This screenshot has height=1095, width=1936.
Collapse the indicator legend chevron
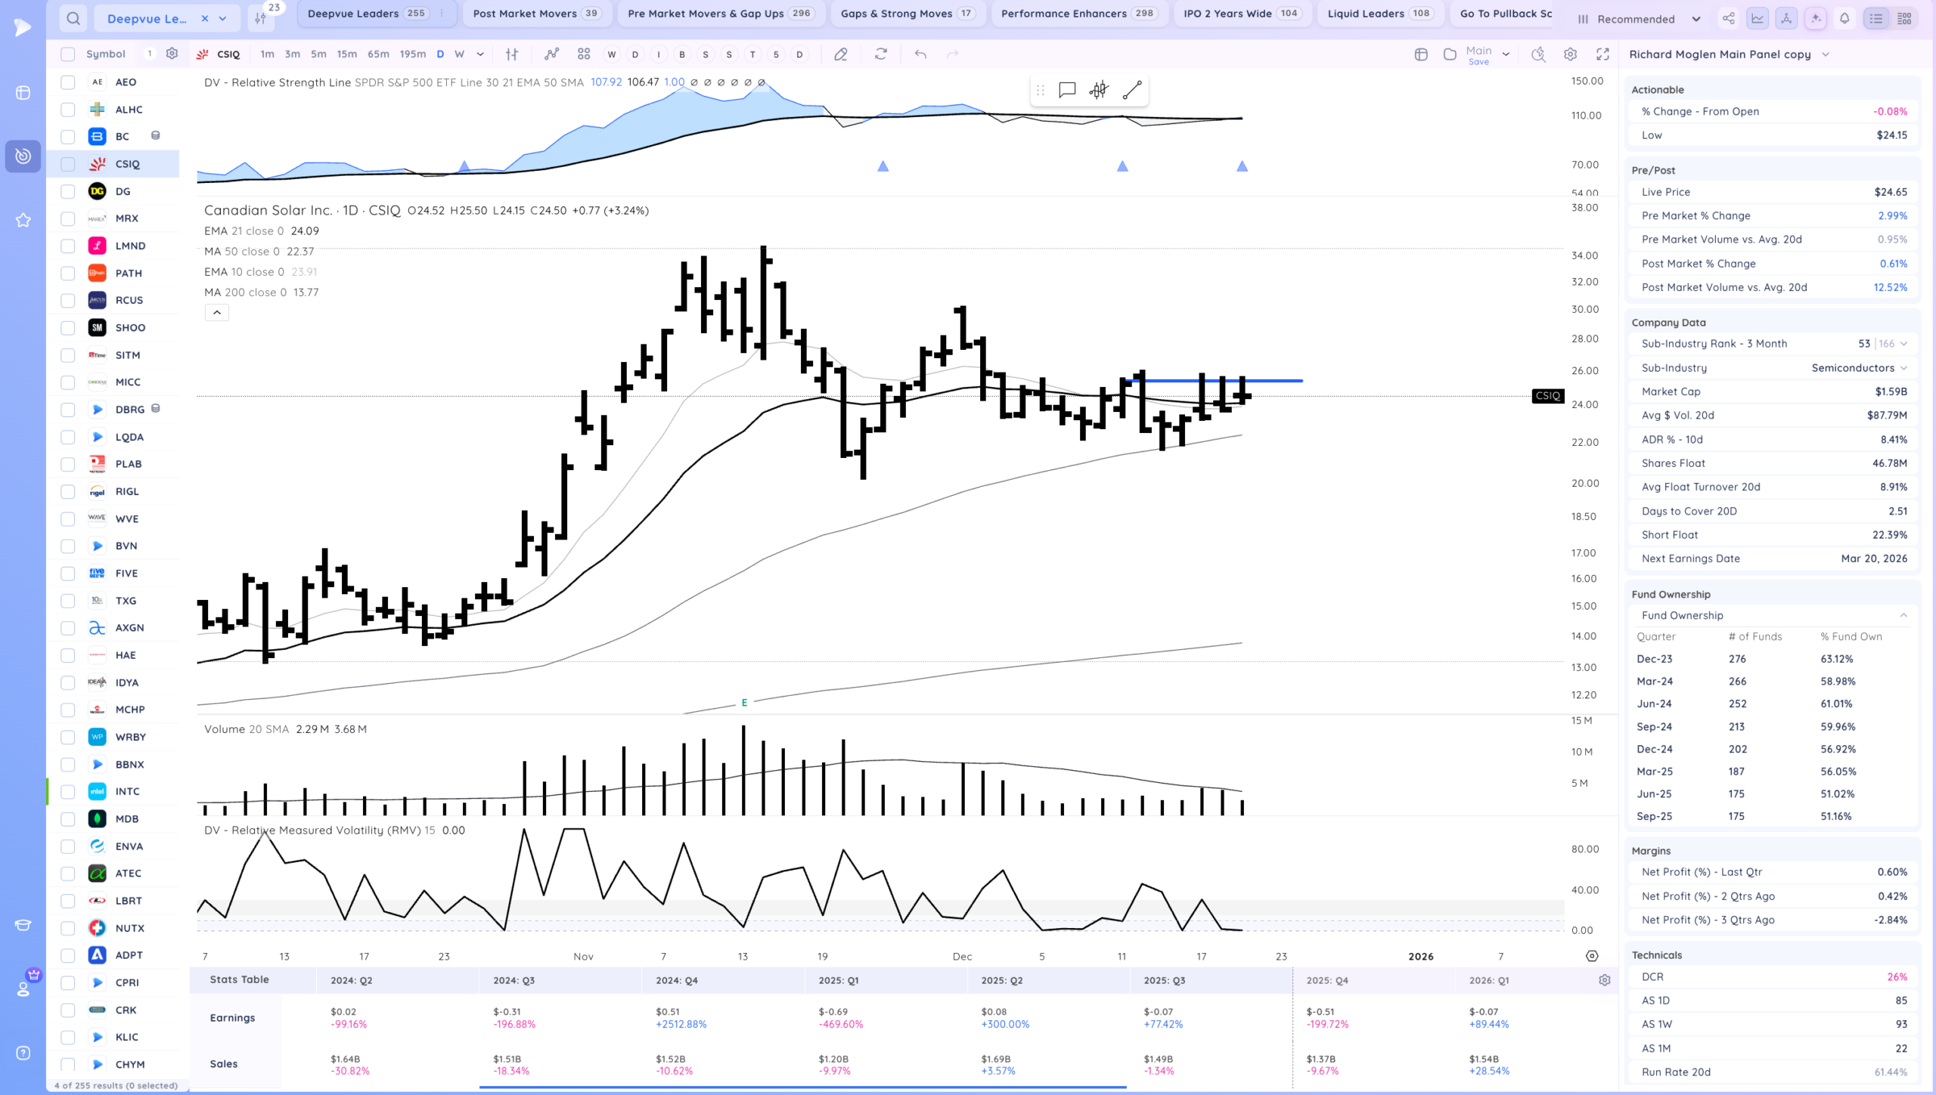click(x=216, y=312)
